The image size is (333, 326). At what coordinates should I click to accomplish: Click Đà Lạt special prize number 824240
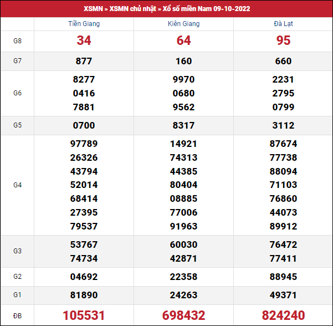point(283,315)
